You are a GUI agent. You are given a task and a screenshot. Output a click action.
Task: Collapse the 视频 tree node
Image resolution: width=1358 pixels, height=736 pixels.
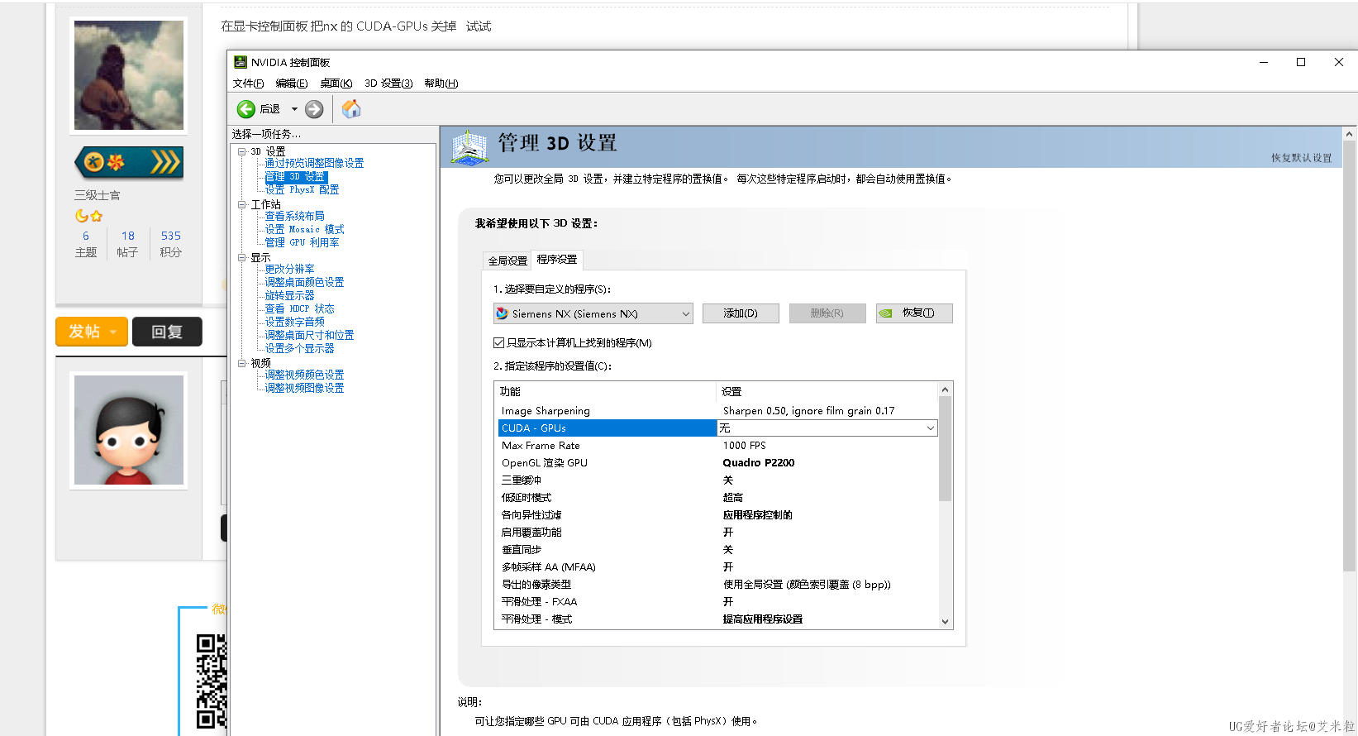pyautogui.click(x=242, y=363)
